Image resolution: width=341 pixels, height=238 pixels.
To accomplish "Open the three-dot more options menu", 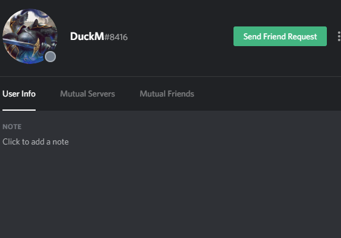I will tap(339, 36).
